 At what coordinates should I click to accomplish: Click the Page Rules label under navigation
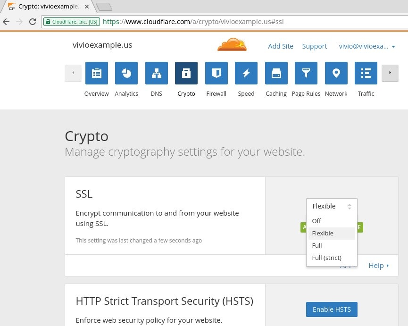pyautogui.click(x=306, y=94)
